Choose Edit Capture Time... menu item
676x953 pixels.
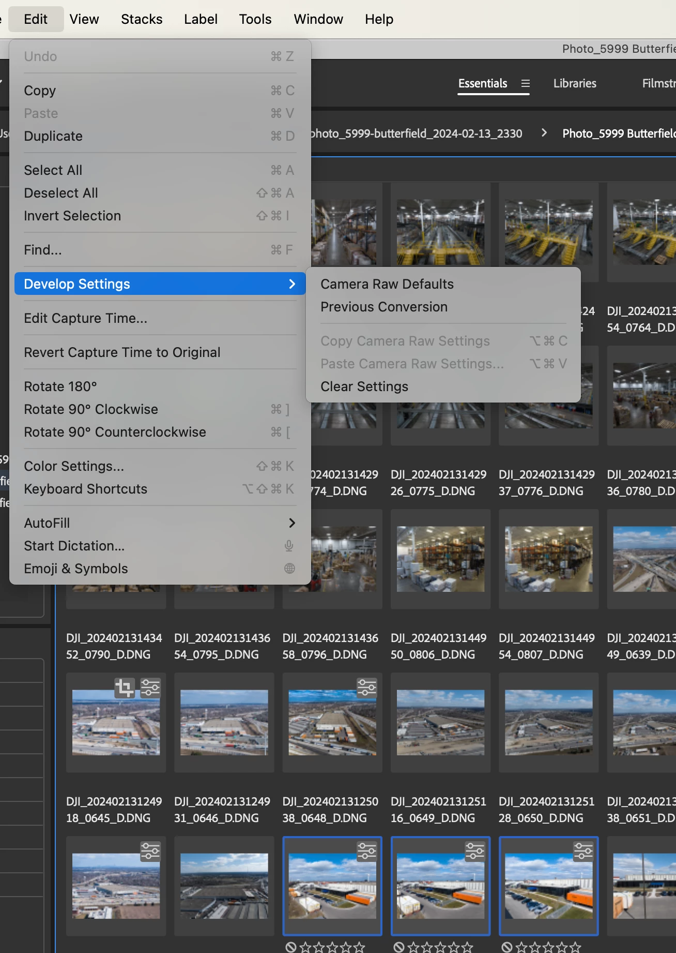(160, 318)
